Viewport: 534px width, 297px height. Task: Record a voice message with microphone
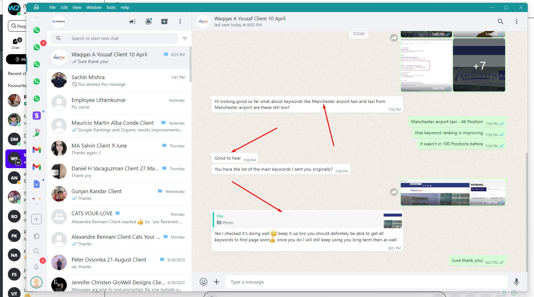click(516, 282)
